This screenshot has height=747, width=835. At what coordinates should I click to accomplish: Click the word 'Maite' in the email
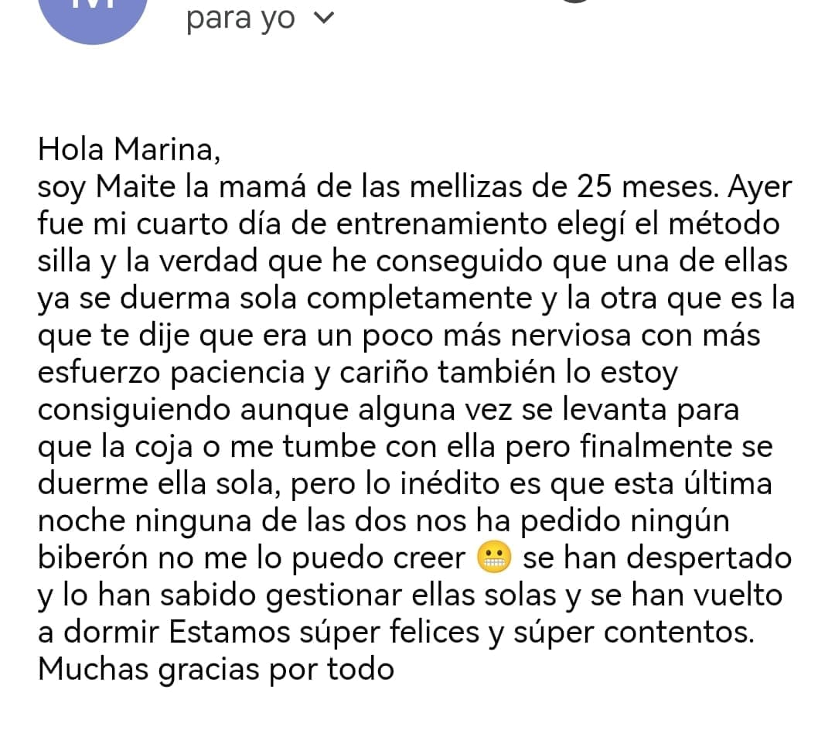pyautogui.click(x=141, y=188)
